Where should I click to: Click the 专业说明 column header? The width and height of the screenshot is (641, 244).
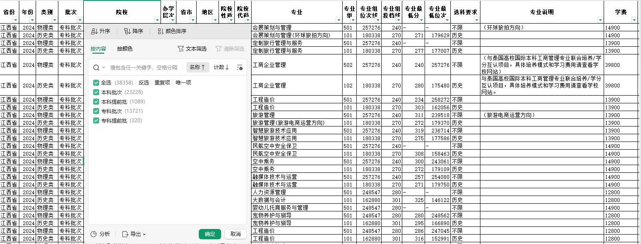[x=542, y=12]
